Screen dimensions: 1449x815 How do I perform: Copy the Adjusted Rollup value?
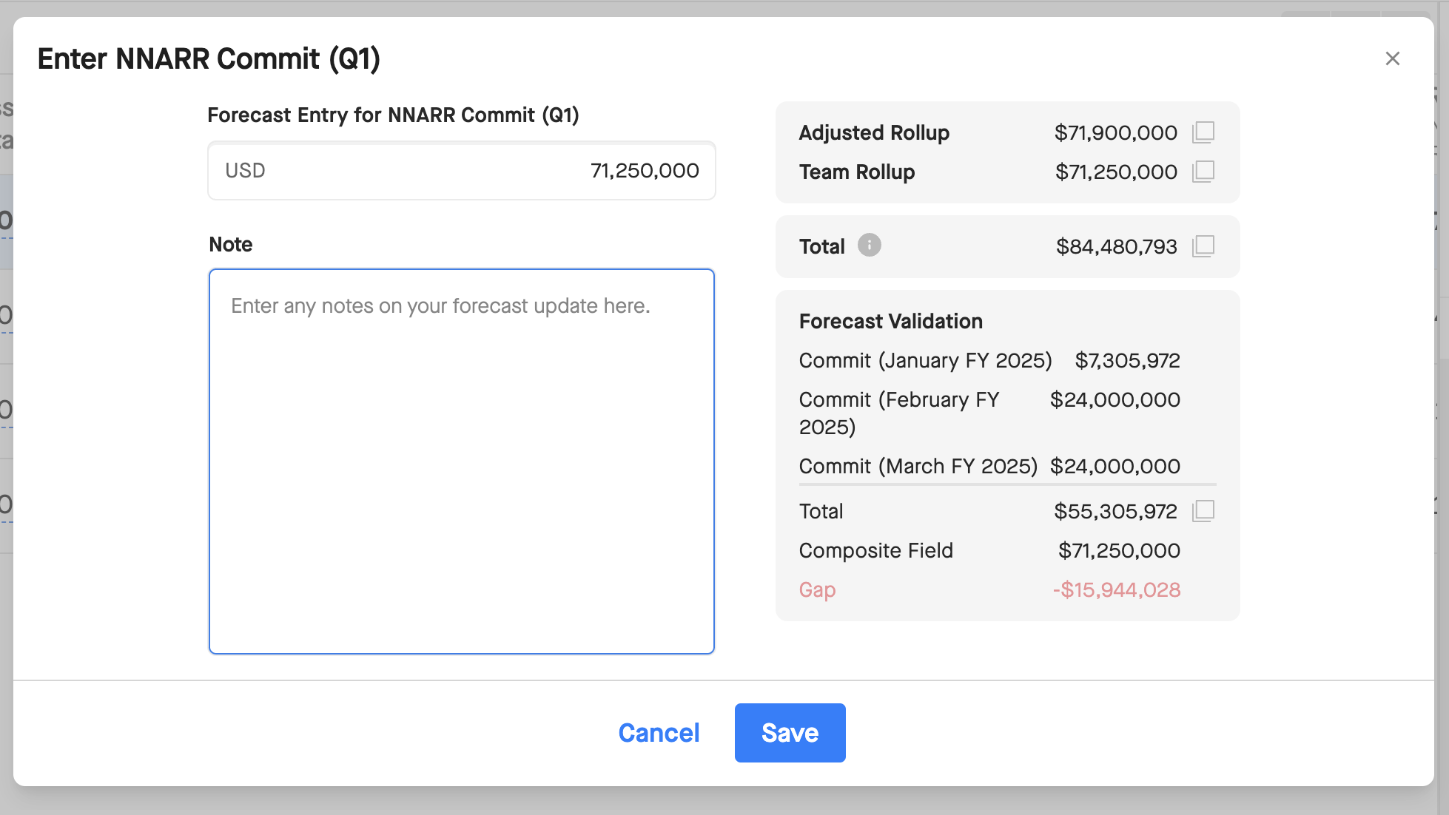[x=1203, y=132]
